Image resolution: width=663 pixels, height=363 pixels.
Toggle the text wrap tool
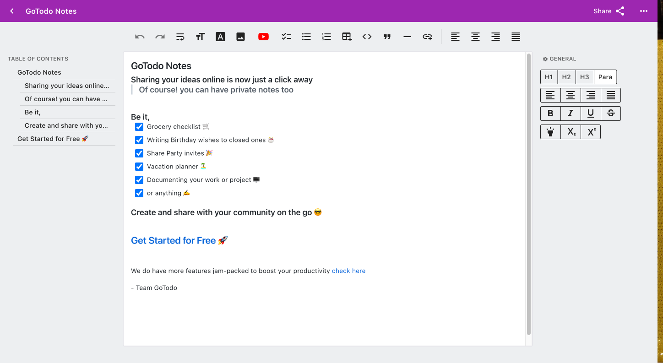tap(180, 37)
